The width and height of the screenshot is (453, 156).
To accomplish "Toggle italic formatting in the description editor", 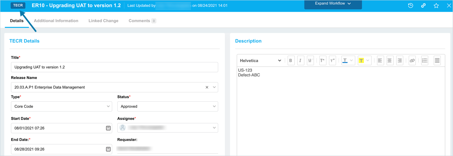I will (300, 61).
